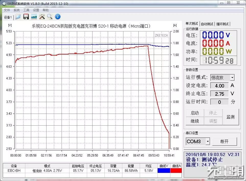Viewport: 246px width, 181px height.
Task: Click the 设备1: 测试停止 status text
Action: pyautogui.click(x=204, y=160)
